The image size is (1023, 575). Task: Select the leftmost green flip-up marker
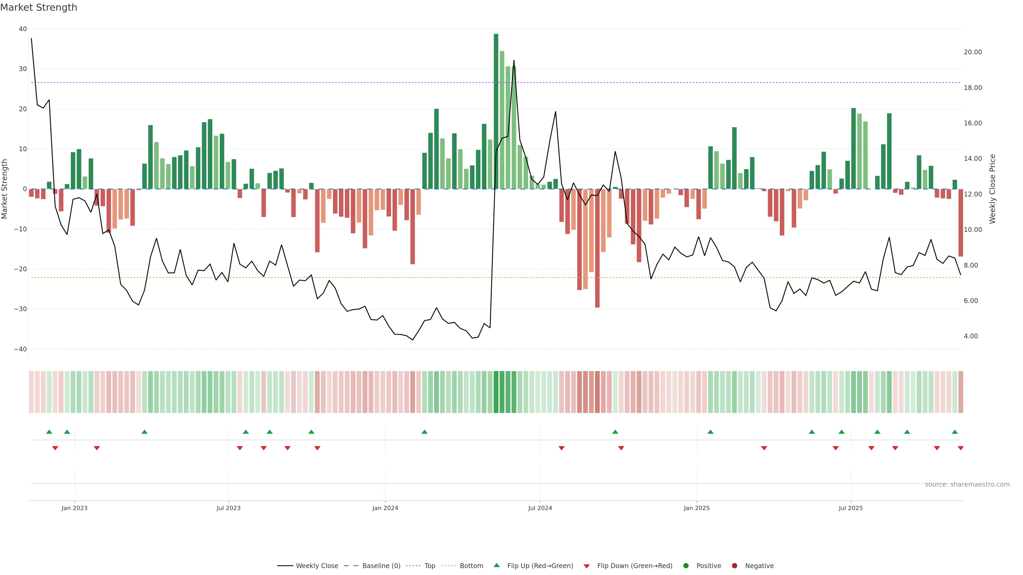click(49, 432)
